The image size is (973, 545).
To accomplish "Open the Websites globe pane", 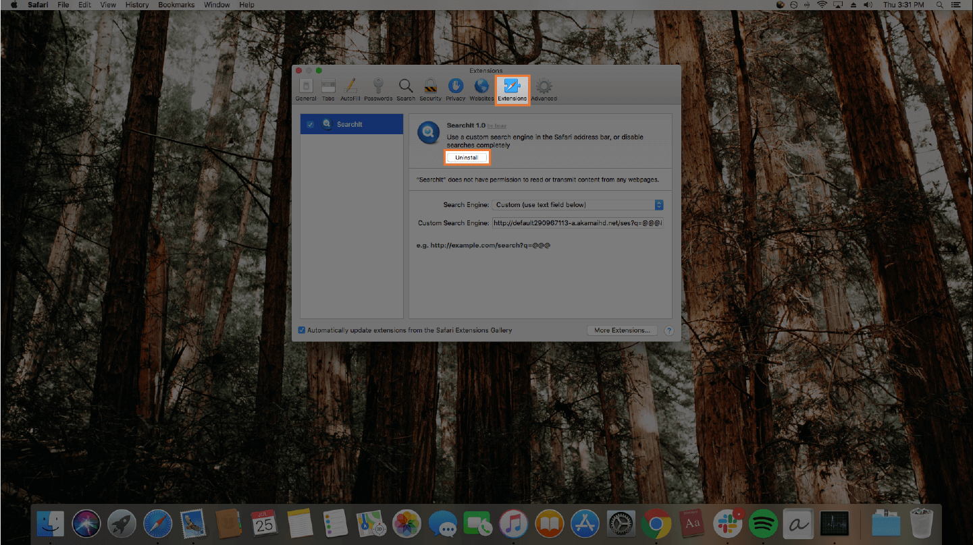I will click(481, 89).
